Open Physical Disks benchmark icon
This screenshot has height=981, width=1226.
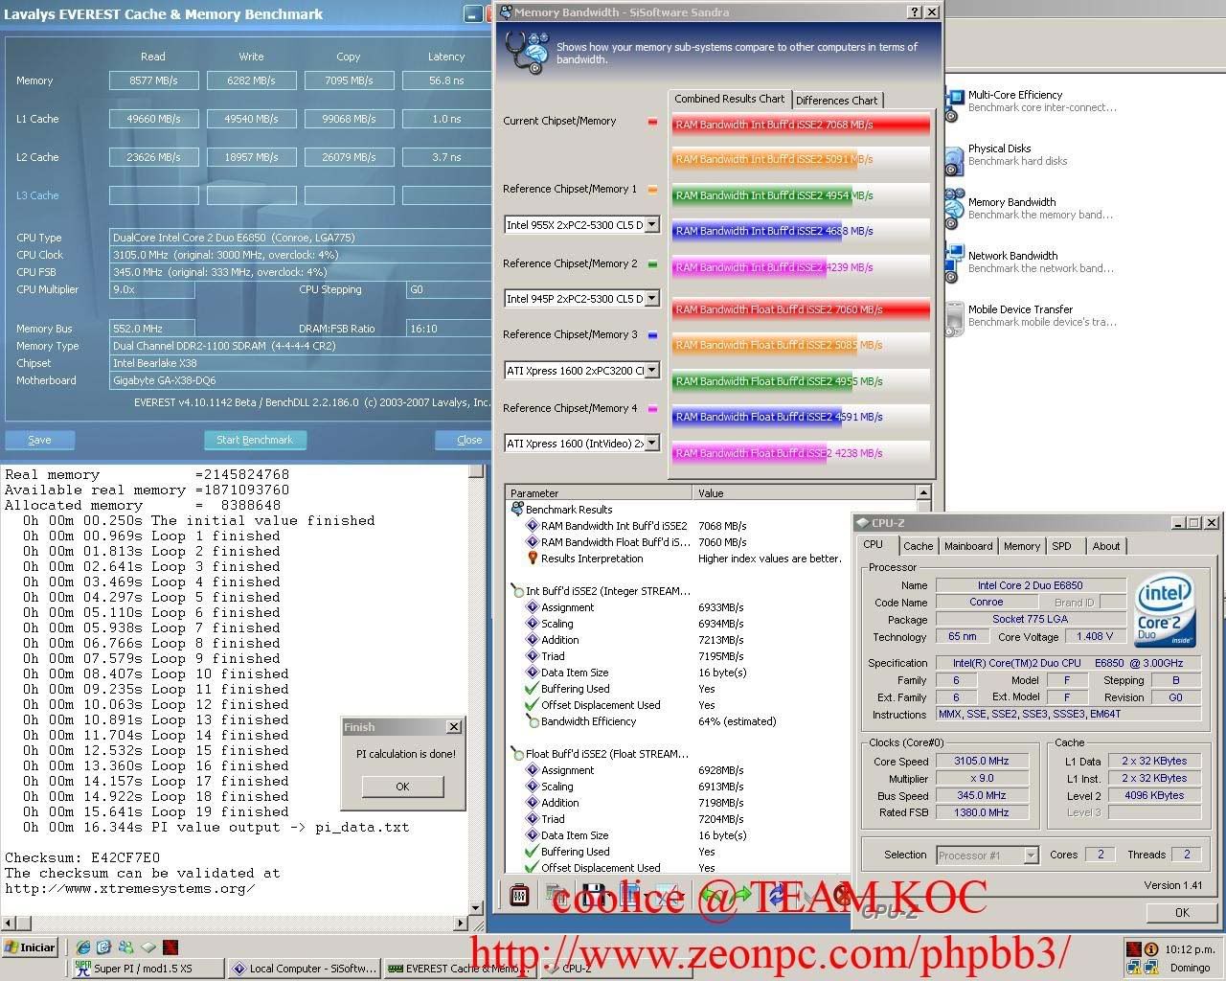954,159
